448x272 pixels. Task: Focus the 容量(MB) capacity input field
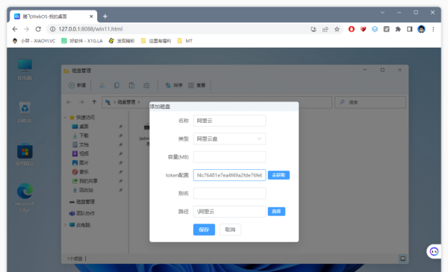[229, 156]
